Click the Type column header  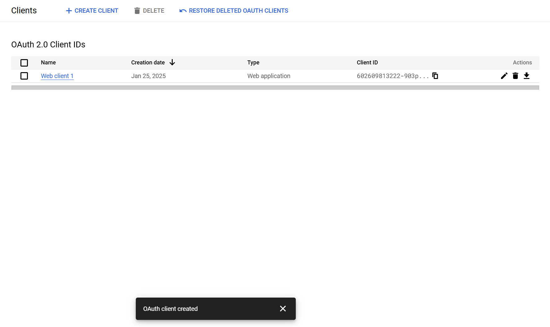tap(253, 62)
